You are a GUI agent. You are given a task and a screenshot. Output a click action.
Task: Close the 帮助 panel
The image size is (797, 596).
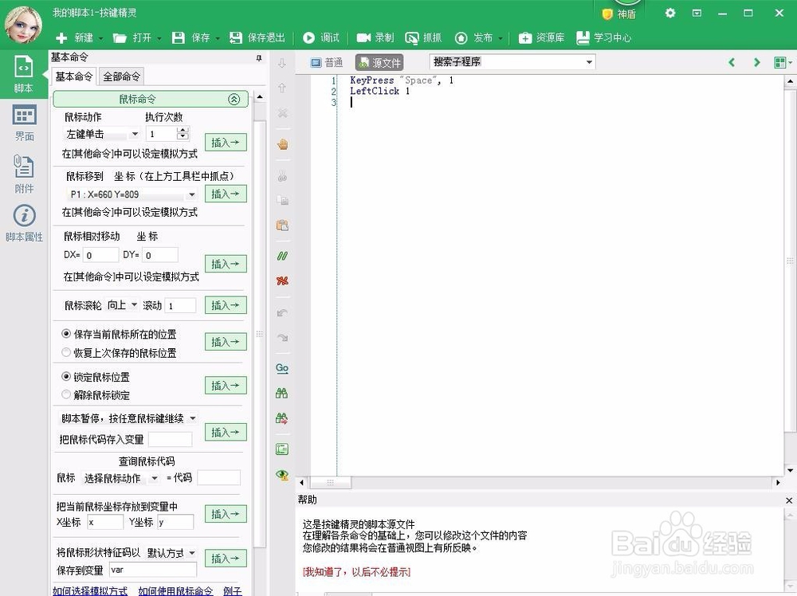click(789, 500)
